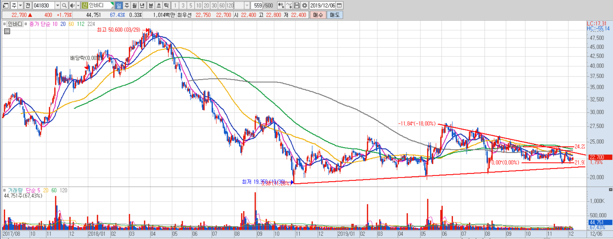This screenshot has height=239, width=613.
Task: Open stock code history dropdown arrow
Action: (x=58, y=5)
